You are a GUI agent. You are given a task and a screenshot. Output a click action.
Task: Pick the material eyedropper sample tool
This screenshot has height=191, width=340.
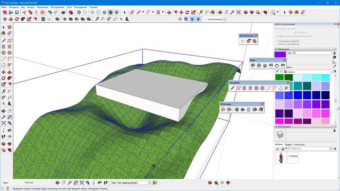click(335, 66)
